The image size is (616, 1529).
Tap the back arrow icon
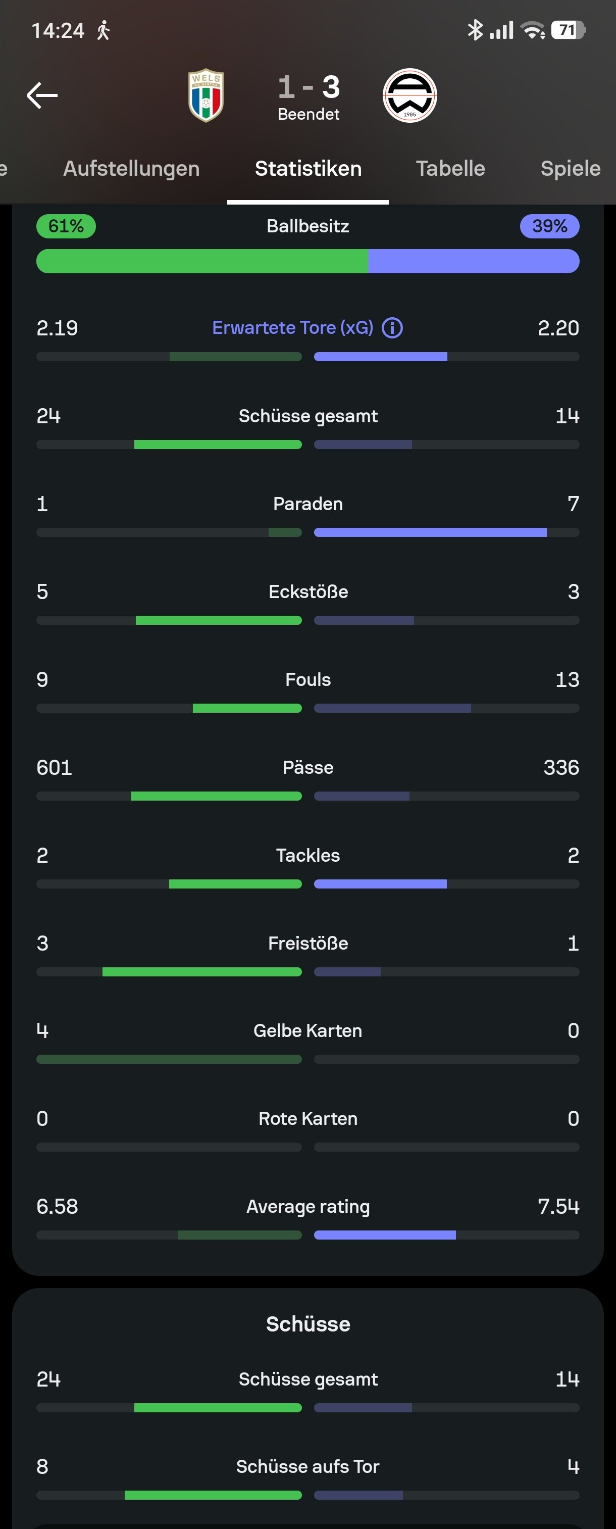(42, 95)
